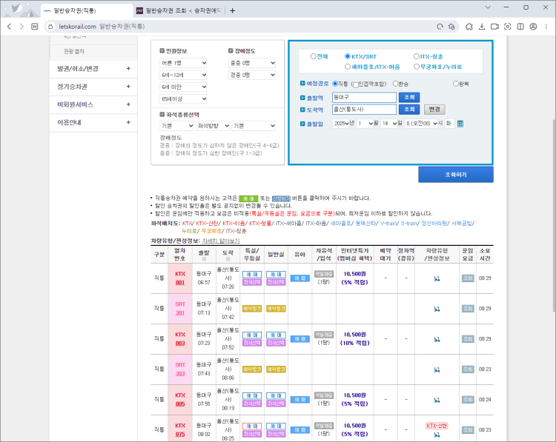View carriage info icon for SRT 301
The height and width of the screenshot is (442, 556).
point(437,309)
